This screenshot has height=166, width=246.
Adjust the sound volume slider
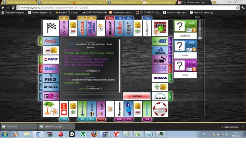click(200, 30)
